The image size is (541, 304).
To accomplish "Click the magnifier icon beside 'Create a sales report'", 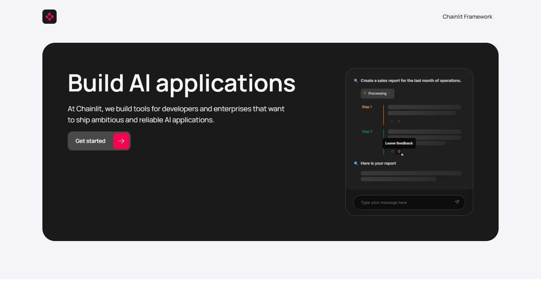I will pyautogui.click(x=356, y=81).
